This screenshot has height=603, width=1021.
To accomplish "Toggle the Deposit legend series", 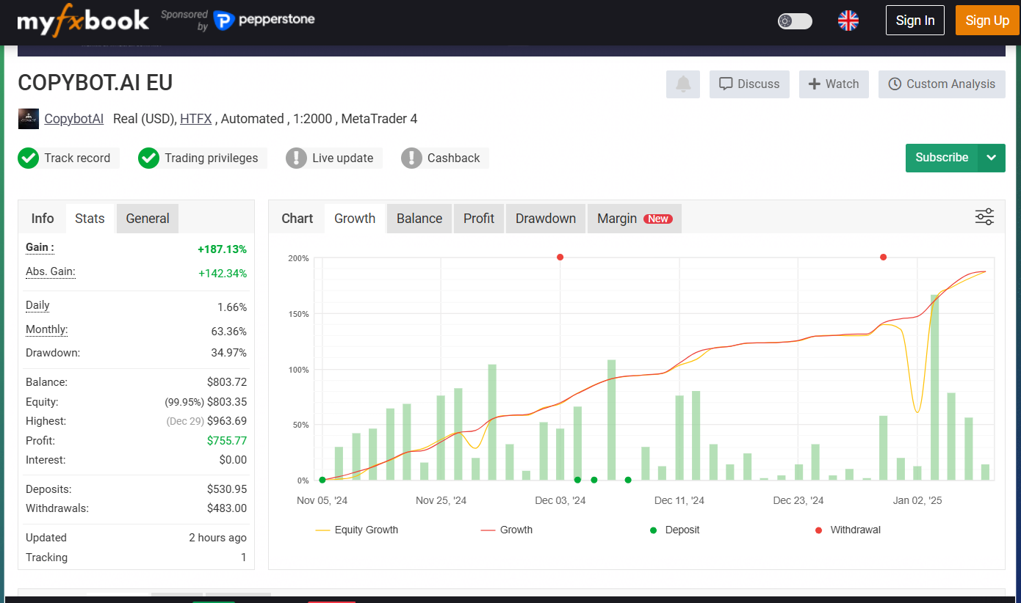I will [675, 530].
